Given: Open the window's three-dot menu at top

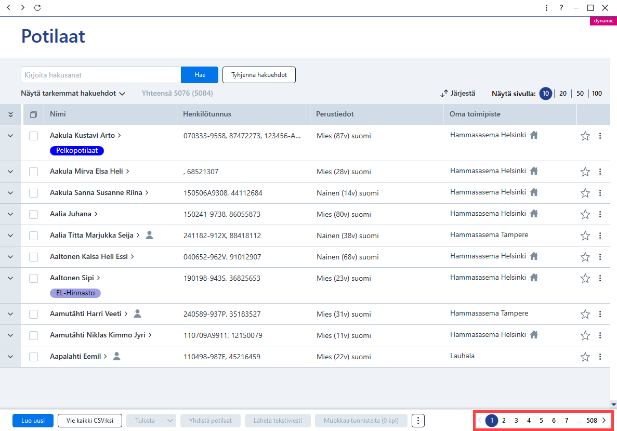Looking at the screenshot, I should pos(546,8).
